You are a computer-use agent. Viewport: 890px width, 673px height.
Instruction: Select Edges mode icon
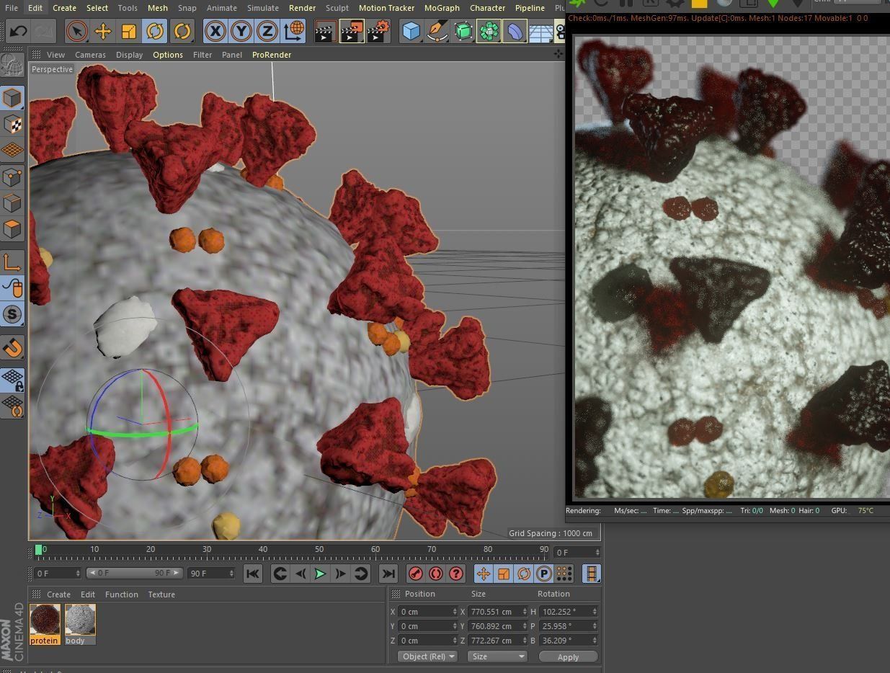pyautogui.click(x=12, y=203)
